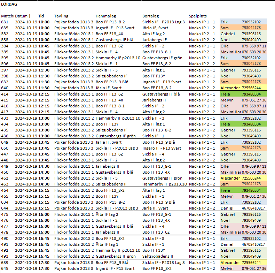275x273 pixels.
Task: Select Alexander cell in match 462 row
Action: 230,178
